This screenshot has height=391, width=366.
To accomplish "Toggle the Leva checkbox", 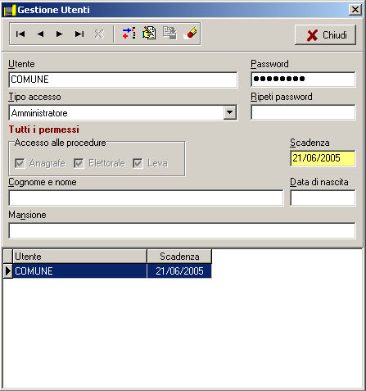I will pyautogui.click(x=138, y=164).
